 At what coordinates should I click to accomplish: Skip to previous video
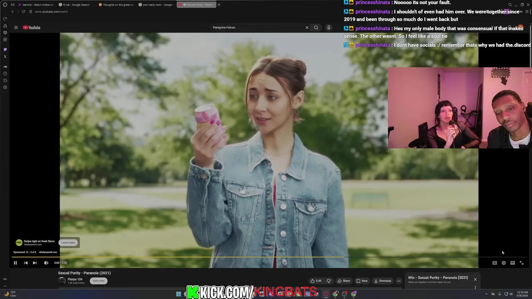point(26,263)
